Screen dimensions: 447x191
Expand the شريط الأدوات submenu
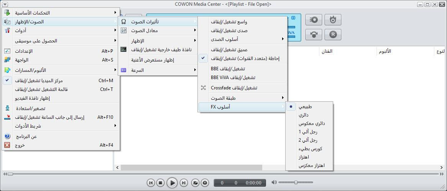(x=61, y=126)
